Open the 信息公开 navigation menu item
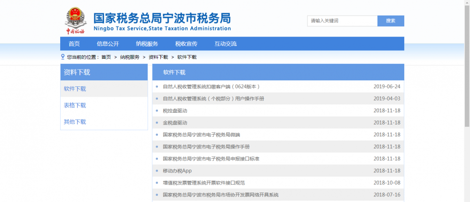 tap(108, 44)
